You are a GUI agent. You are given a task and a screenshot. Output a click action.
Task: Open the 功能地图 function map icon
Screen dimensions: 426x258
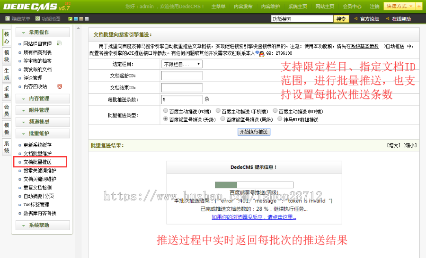[37, 19]
